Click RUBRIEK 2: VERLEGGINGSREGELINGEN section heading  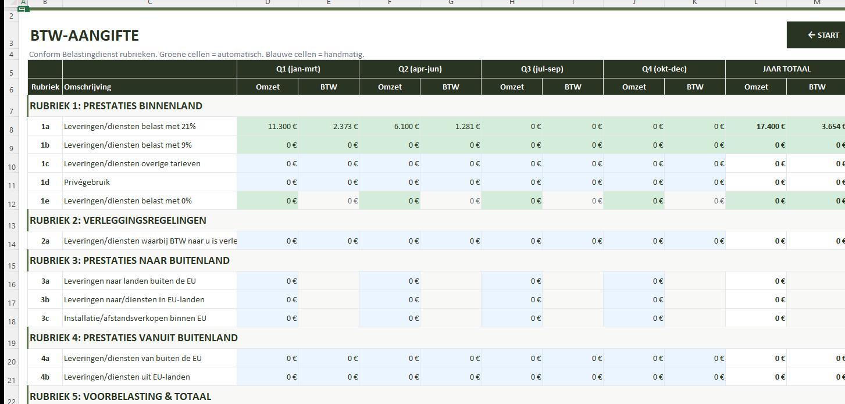click(118, 220)
